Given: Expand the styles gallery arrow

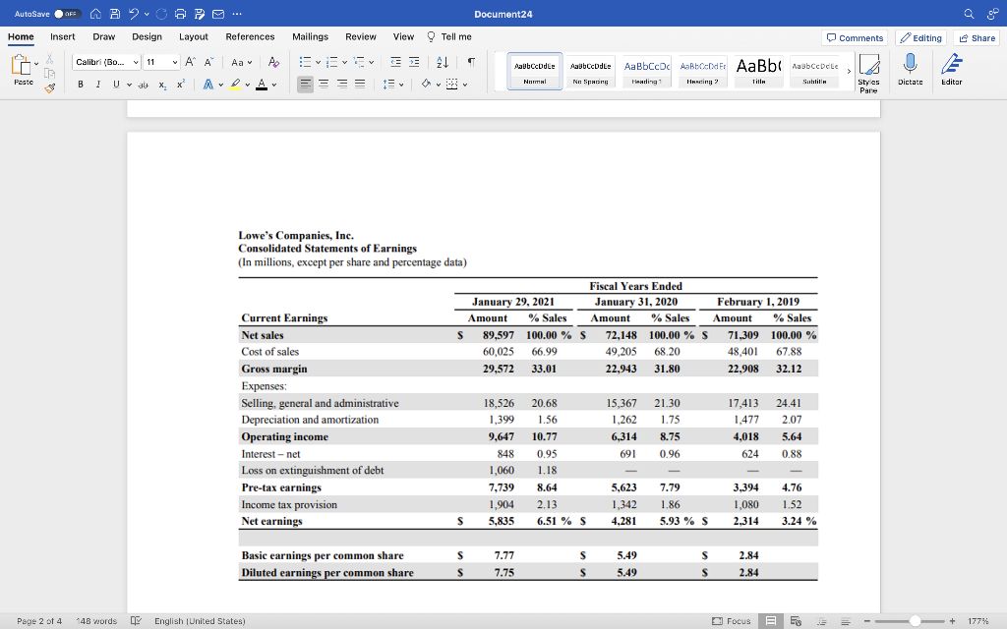Looking at the screenshot, I should point(848,70).
